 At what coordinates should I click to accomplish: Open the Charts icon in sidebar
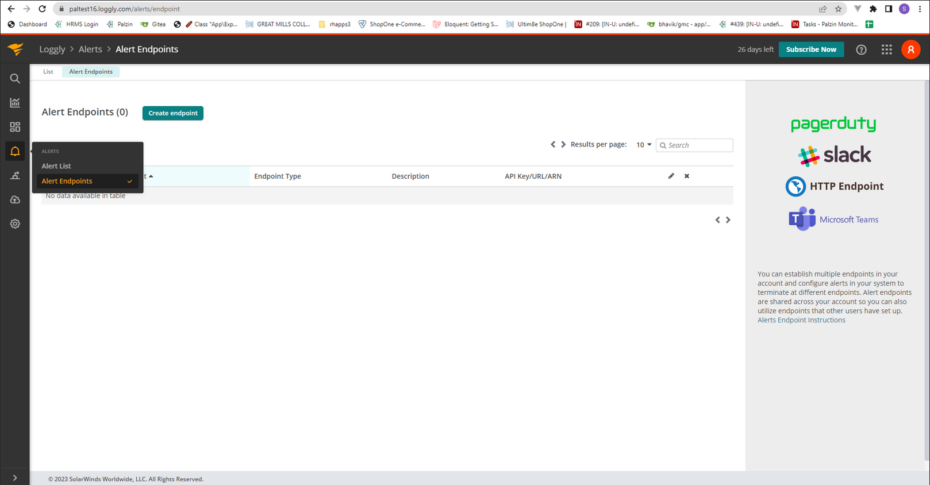[15, 102]
